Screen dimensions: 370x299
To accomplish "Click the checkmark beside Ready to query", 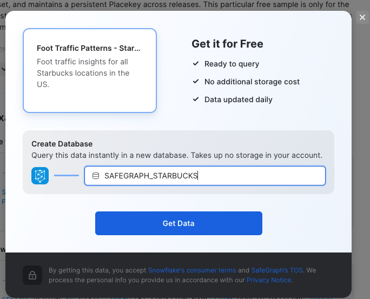I will point(196,64).
